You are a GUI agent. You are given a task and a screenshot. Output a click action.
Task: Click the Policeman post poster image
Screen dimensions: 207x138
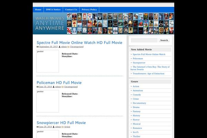click(48, 101)
